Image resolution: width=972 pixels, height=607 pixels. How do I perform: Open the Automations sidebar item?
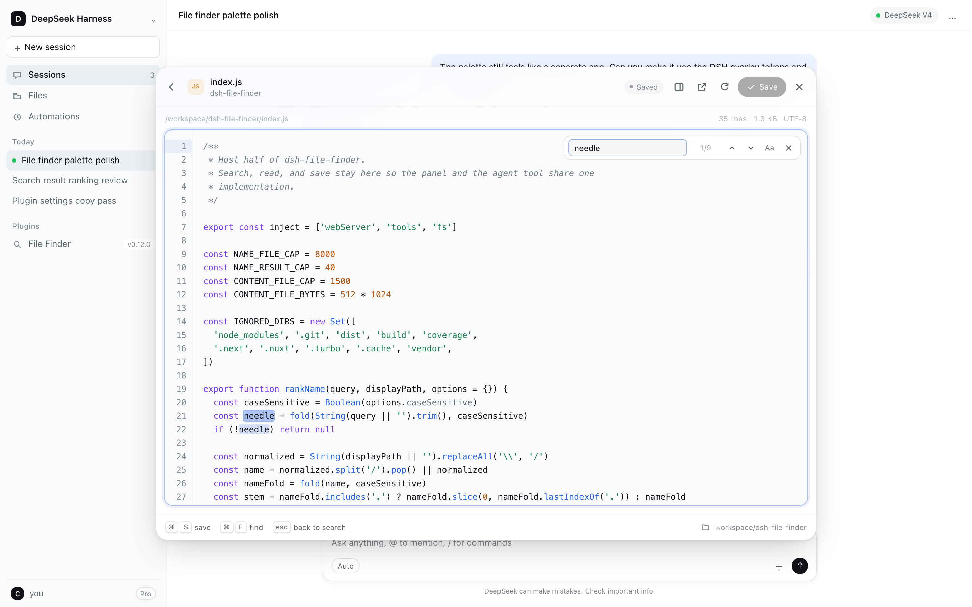pos(83,116)
